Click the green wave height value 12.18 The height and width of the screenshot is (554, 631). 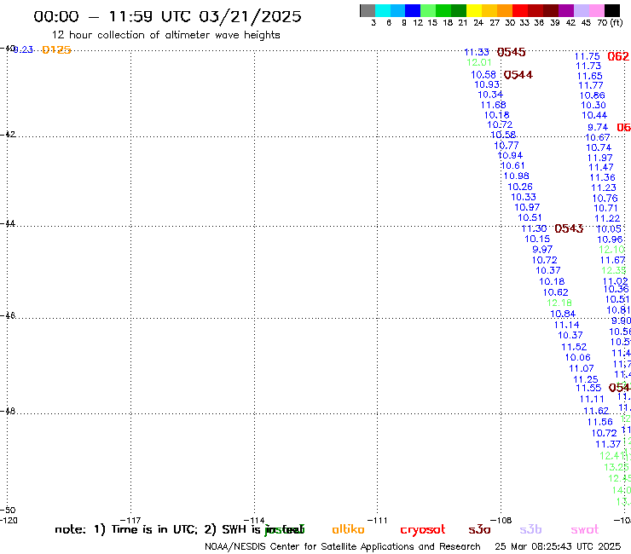pos(559,303)
